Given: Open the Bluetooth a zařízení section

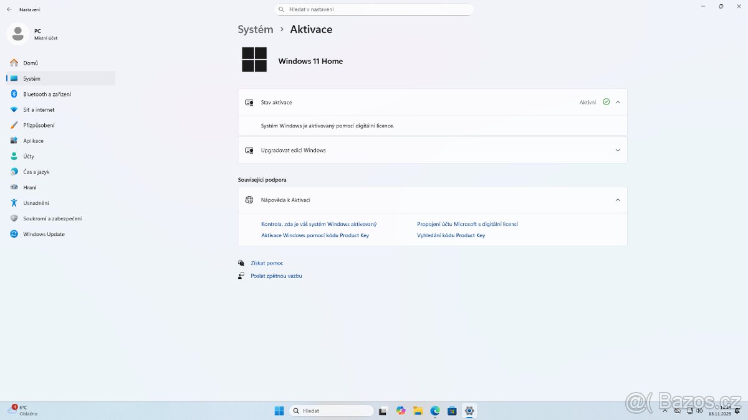Looking at the screenshot, I should pyautogui.click(x=47, y=94).
